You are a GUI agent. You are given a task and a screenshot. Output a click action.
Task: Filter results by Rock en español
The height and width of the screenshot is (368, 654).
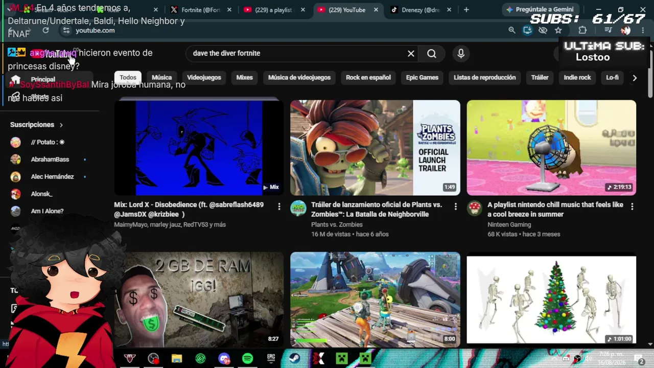(x=368, y=78)
